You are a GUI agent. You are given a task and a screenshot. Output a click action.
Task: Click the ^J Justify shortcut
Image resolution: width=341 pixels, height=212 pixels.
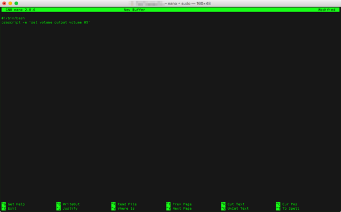[67, 208]
